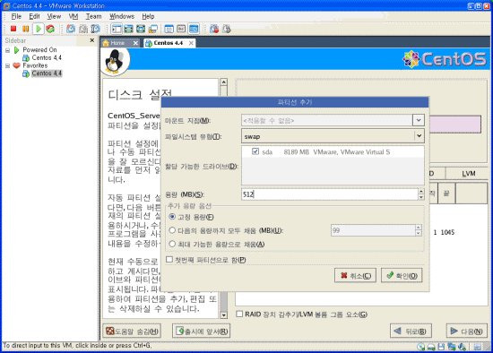Click the floppy device status bar icon

(441, 347)
